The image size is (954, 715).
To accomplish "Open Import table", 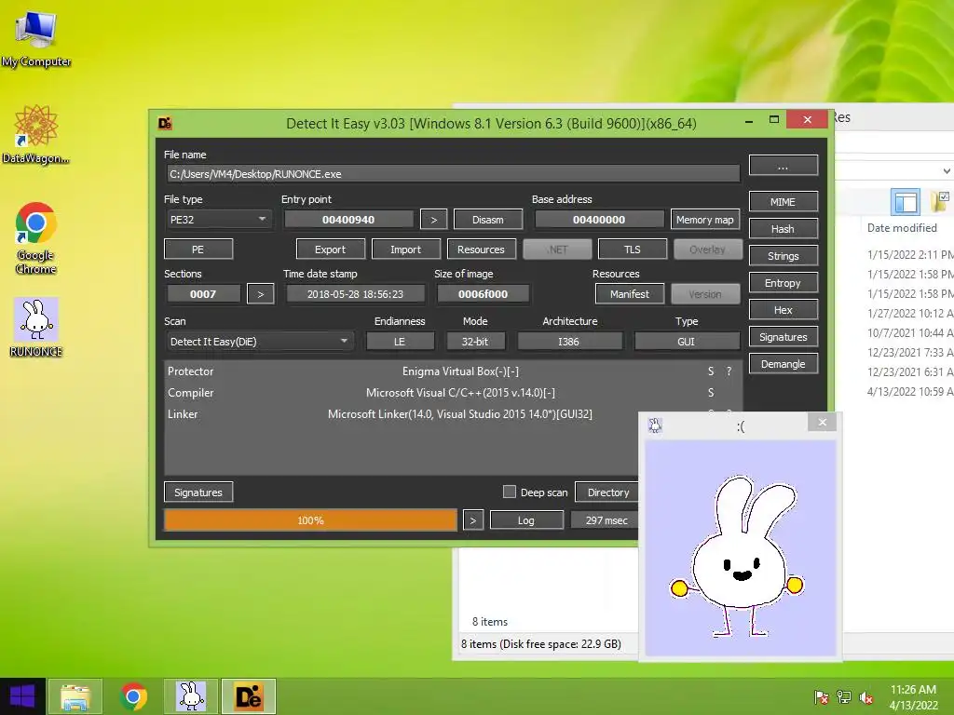I will tap(406, 250).
